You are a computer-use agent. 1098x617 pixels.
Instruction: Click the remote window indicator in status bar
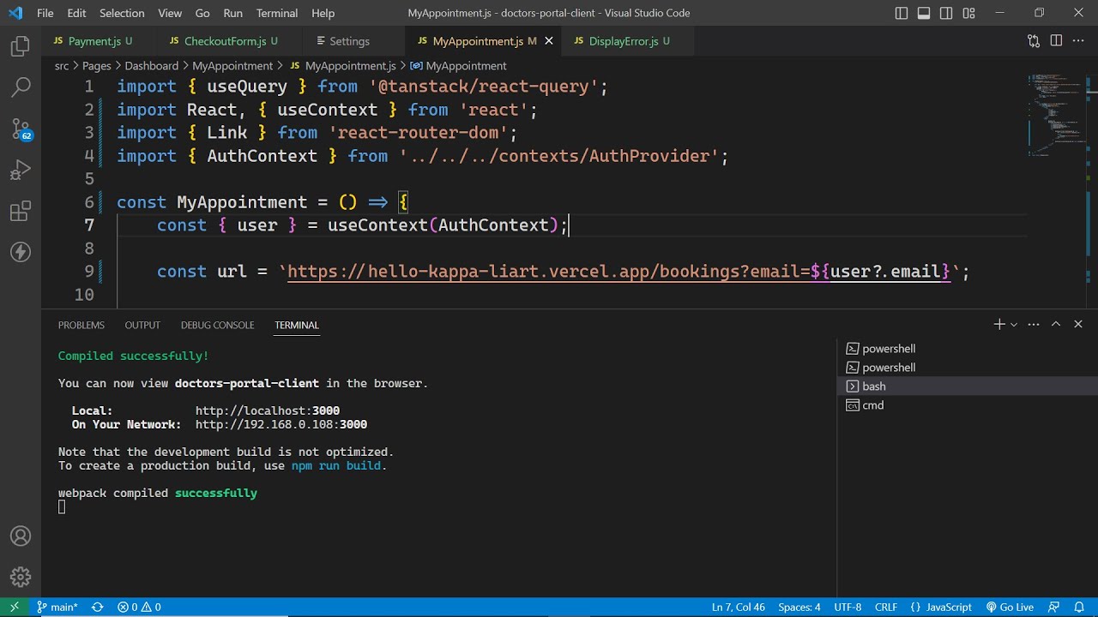14,607
